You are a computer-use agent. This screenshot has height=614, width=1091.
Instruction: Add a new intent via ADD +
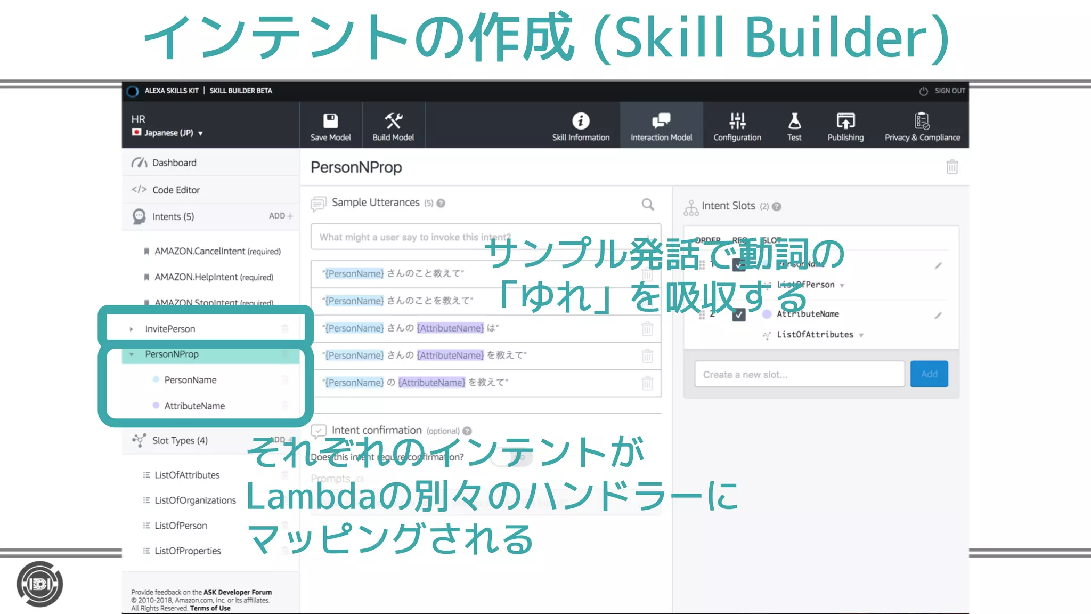click(x=281, y=216)
